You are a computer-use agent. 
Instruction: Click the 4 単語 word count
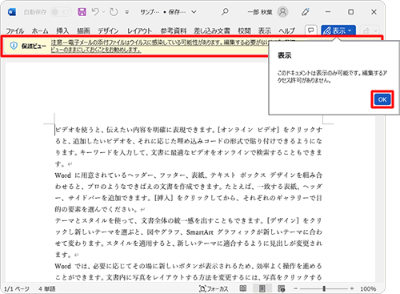click(x=46, y=288)
